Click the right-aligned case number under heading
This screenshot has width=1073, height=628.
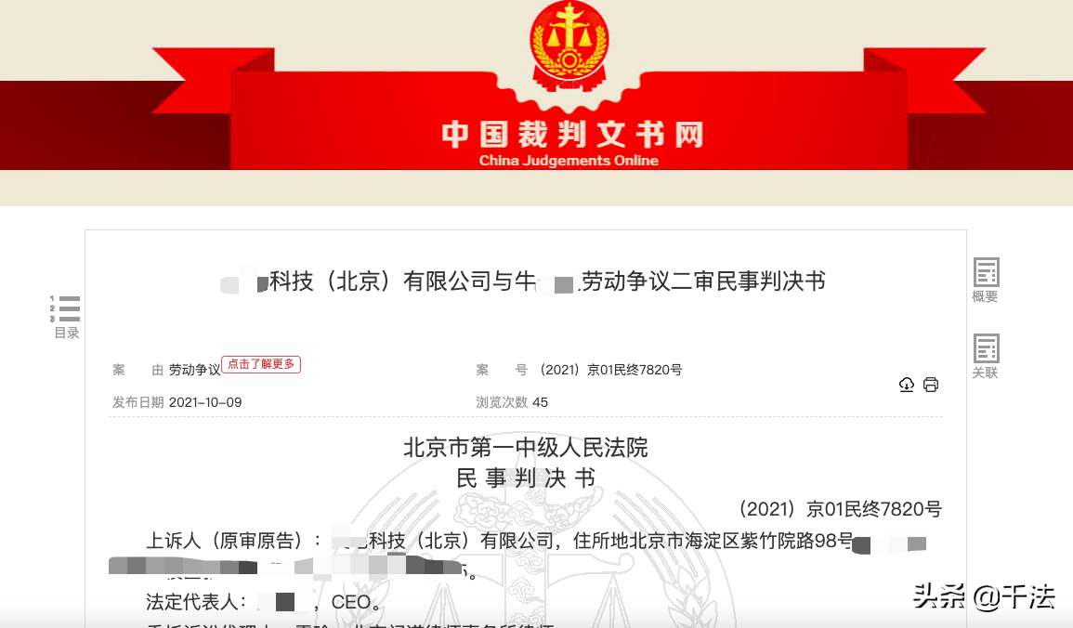[x=841, y=509]
